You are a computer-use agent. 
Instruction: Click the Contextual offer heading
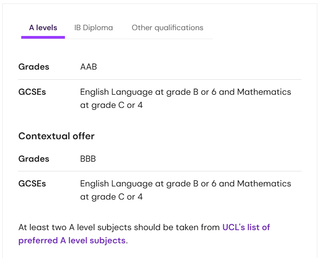(56, 136)
